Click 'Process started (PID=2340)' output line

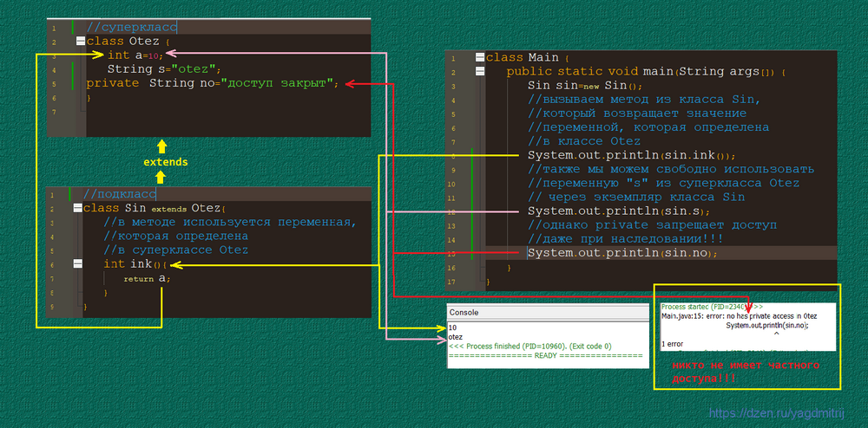click(712, 306)
